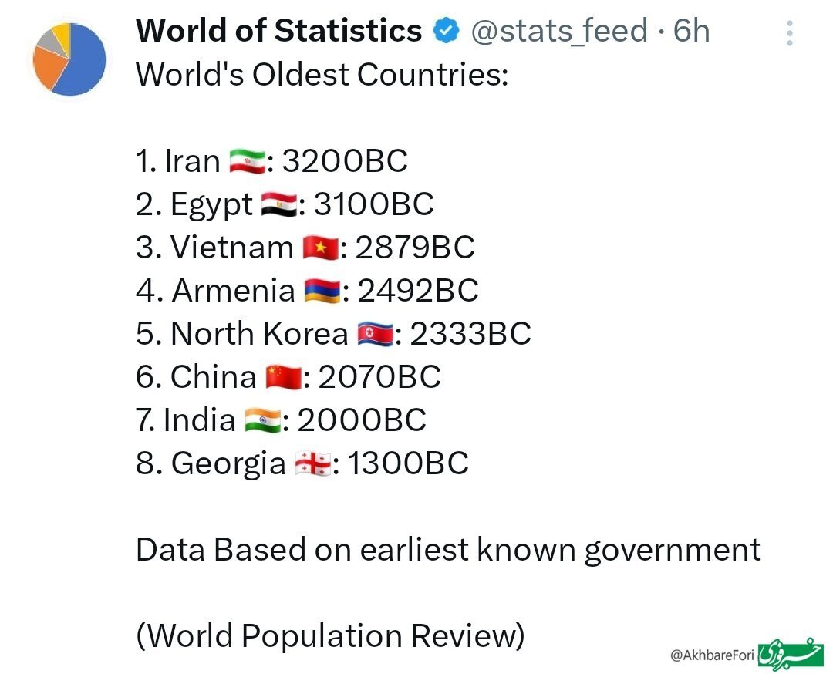The width and height of the screenshot is (833, 674).
Task: Open the three-dot more options menu
Action: pyautogui.click(x=789, y=33)
